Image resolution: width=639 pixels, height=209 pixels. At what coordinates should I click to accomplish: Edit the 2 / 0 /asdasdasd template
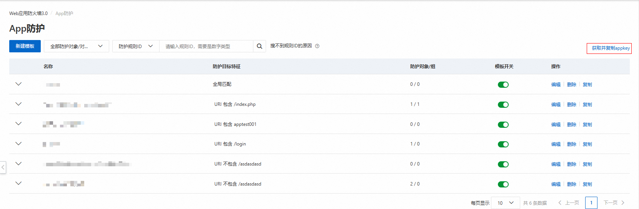click(556, 184)
